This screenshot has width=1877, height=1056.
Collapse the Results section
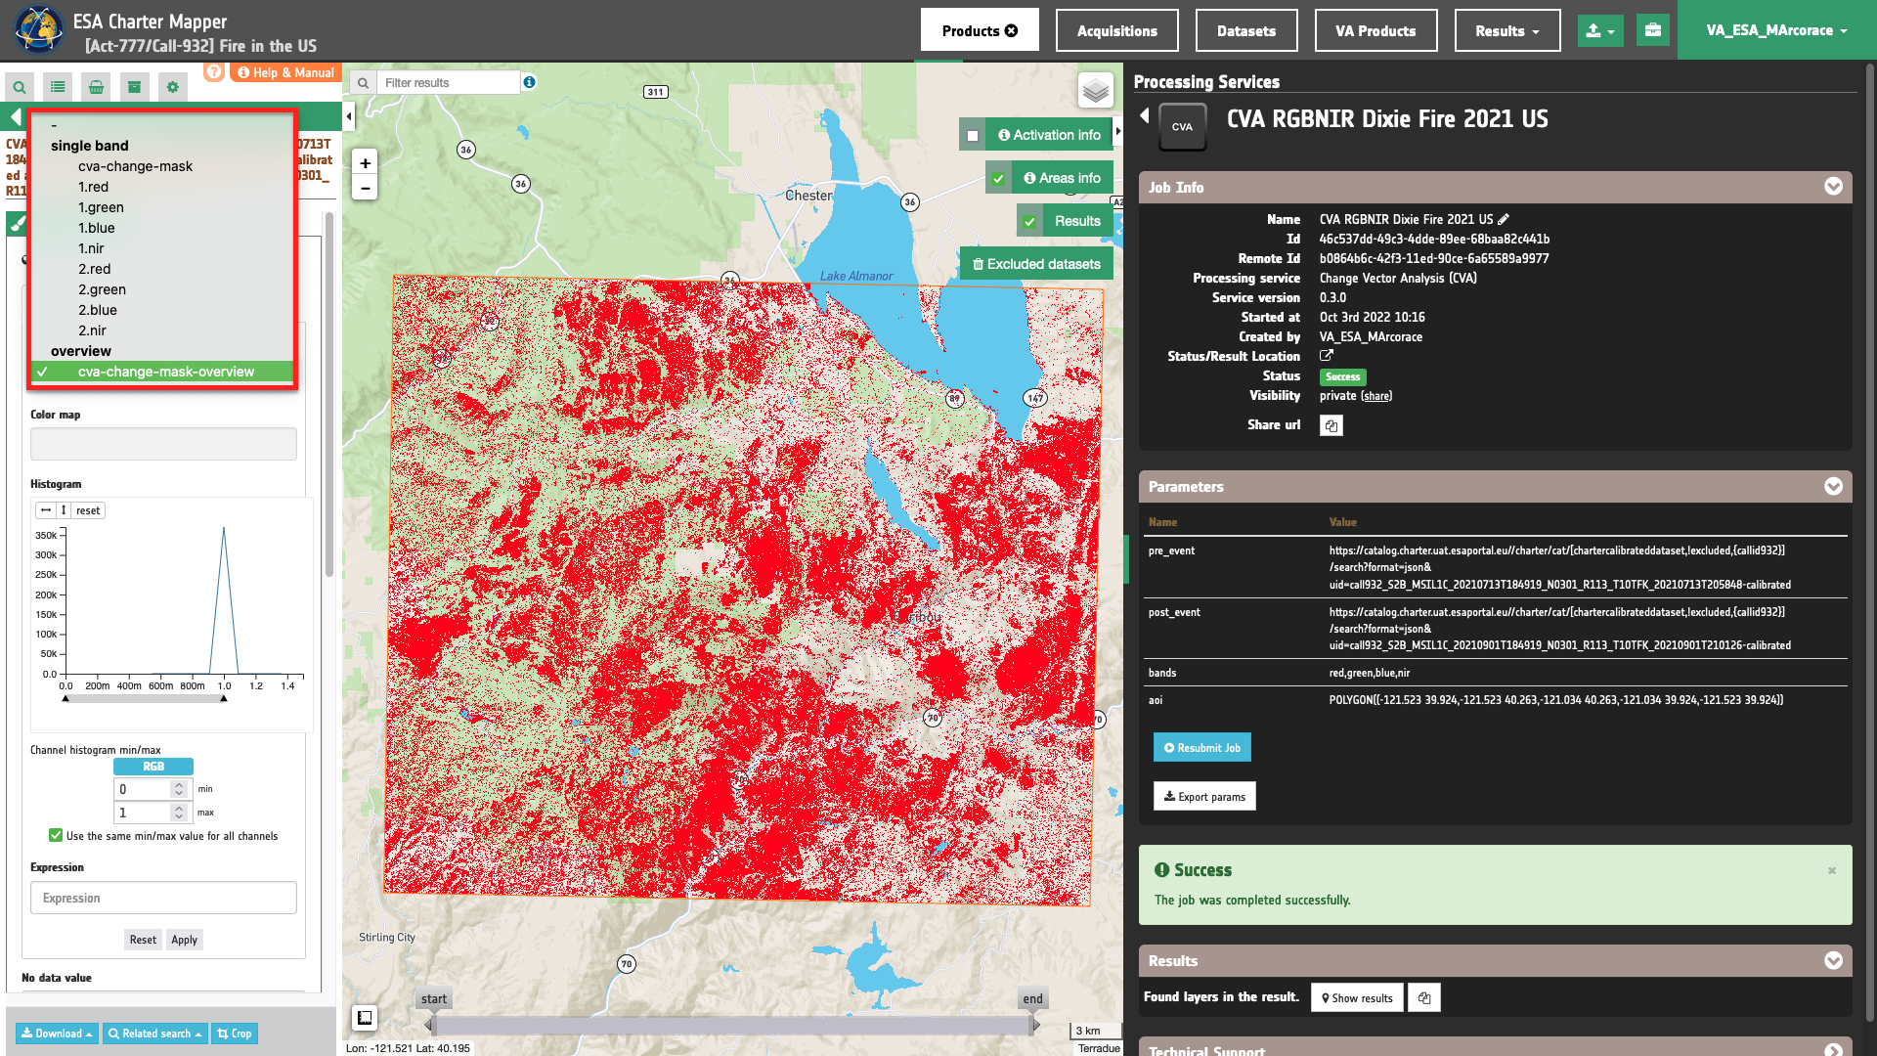[1833, 961]
